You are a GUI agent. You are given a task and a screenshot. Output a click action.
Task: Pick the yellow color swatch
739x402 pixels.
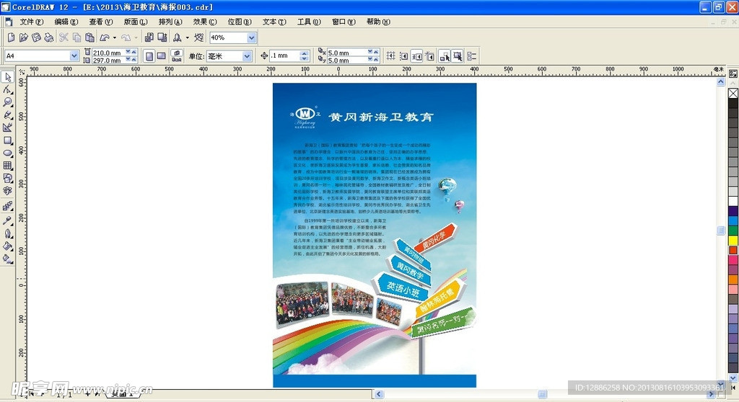733,240
